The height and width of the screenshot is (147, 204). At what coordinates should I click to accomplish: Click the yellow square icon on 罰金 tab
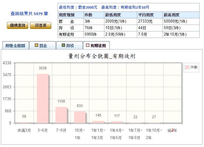[37, 46]
